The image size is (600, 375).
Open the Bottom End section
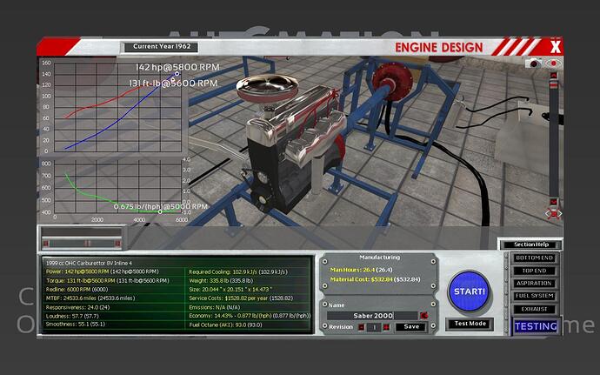[535, 259]
